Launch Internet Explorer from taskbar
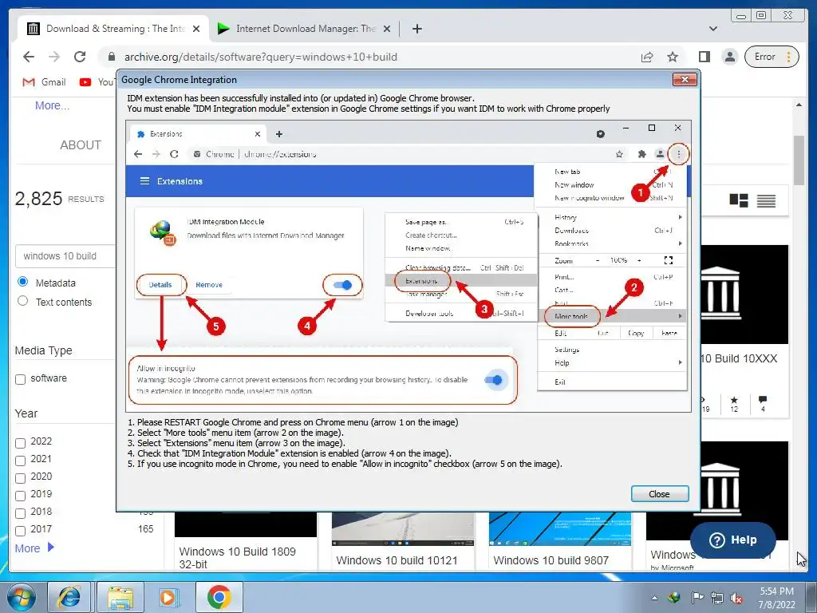Image resolution: width=817 pixels, height=613 pixels. 69,597
